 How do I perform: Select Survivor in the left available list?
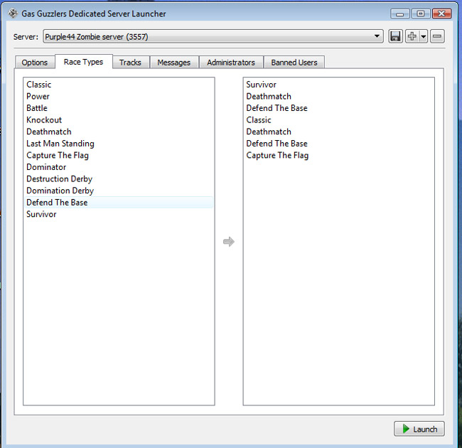[x=119, y=214]
